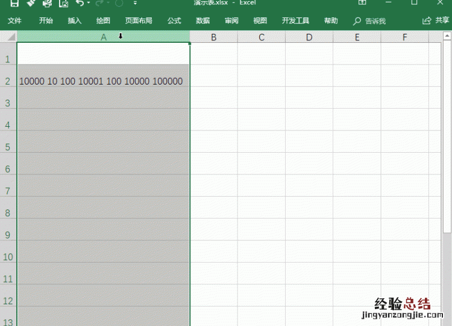This screenshot has height=326, width=452.
Task: Select row 10 header
Action: pyautogui.click(x=8, y=252)
